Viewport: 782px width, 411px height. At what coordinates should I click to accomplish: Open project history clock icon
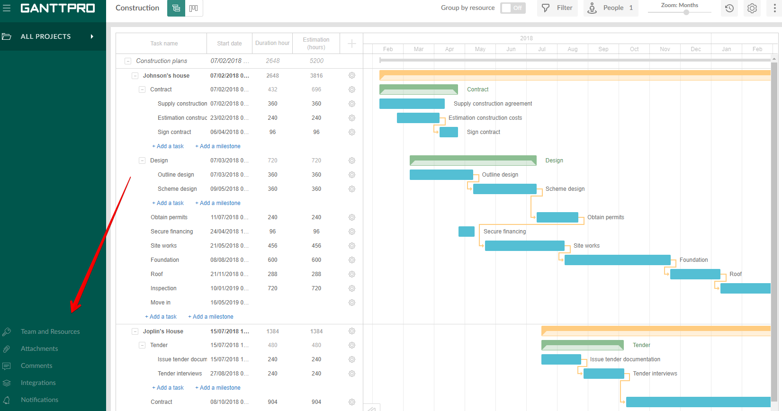729,8
